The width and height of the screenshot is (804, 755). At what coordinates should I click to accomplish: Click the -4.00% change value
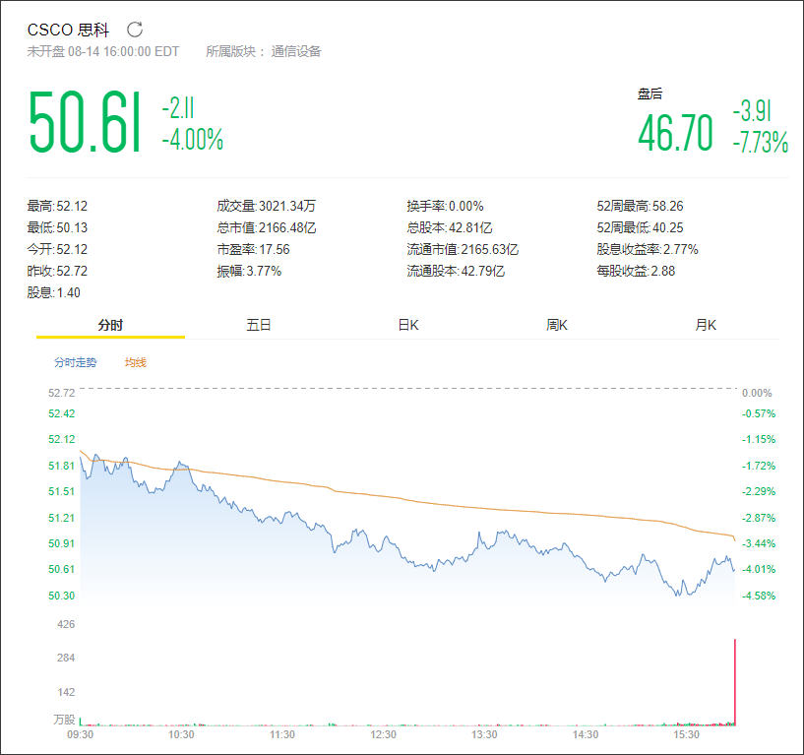(x=193, y=140)
